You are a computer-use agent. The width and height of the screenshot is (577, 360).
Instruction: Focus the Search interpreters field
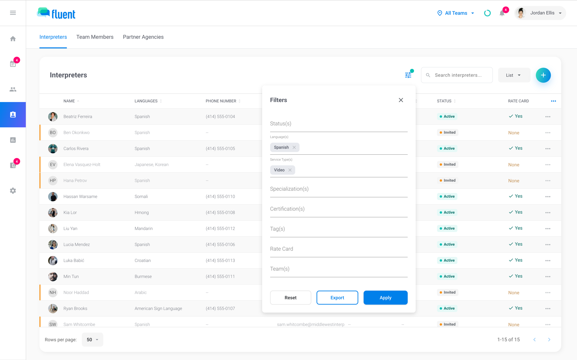click(456, 75)
